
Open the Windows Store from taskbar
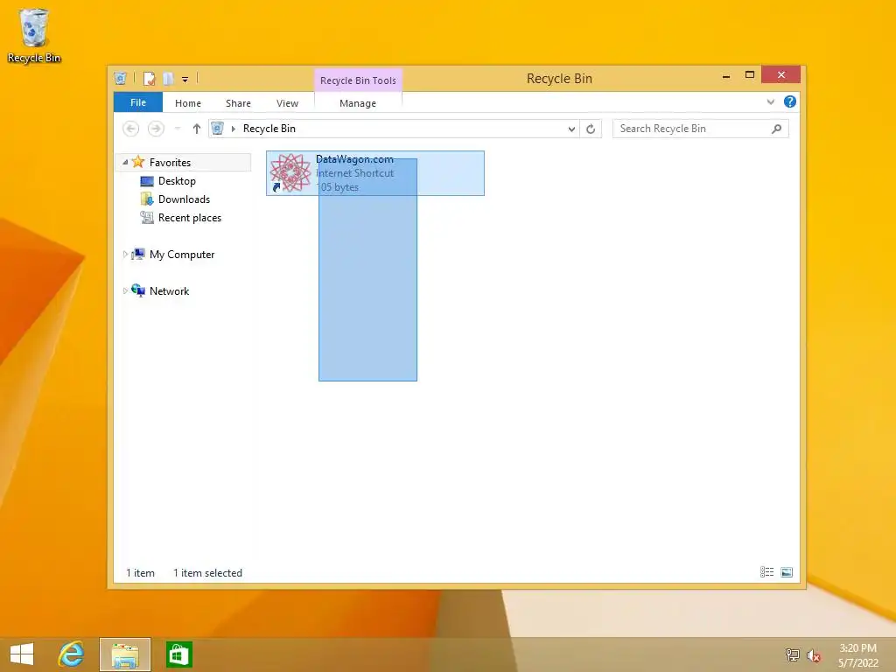pos(178,654)
